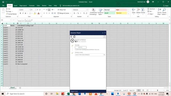
Task: Open the Copy dropdown arrow
Action: click(13, 11)
